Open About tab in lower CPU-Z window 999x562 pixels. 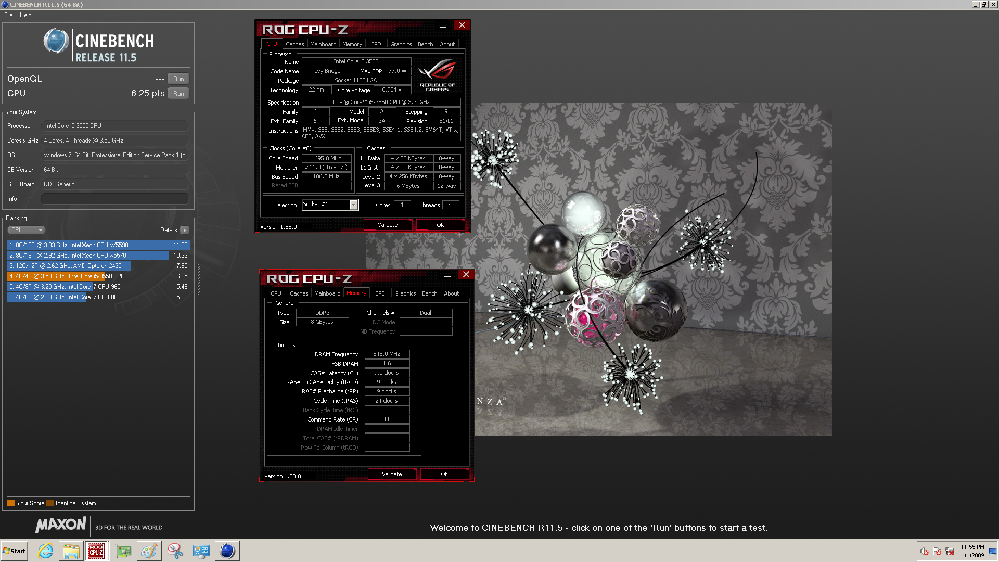coord(452,293)
